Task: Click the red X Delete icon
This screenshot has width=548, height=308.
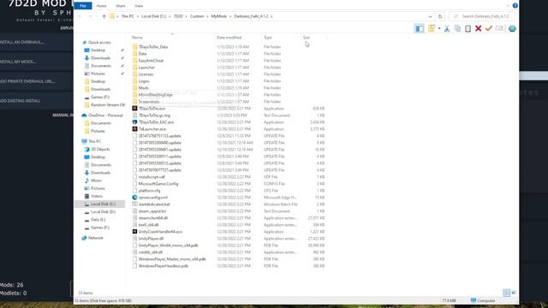Action: [478, 28]
